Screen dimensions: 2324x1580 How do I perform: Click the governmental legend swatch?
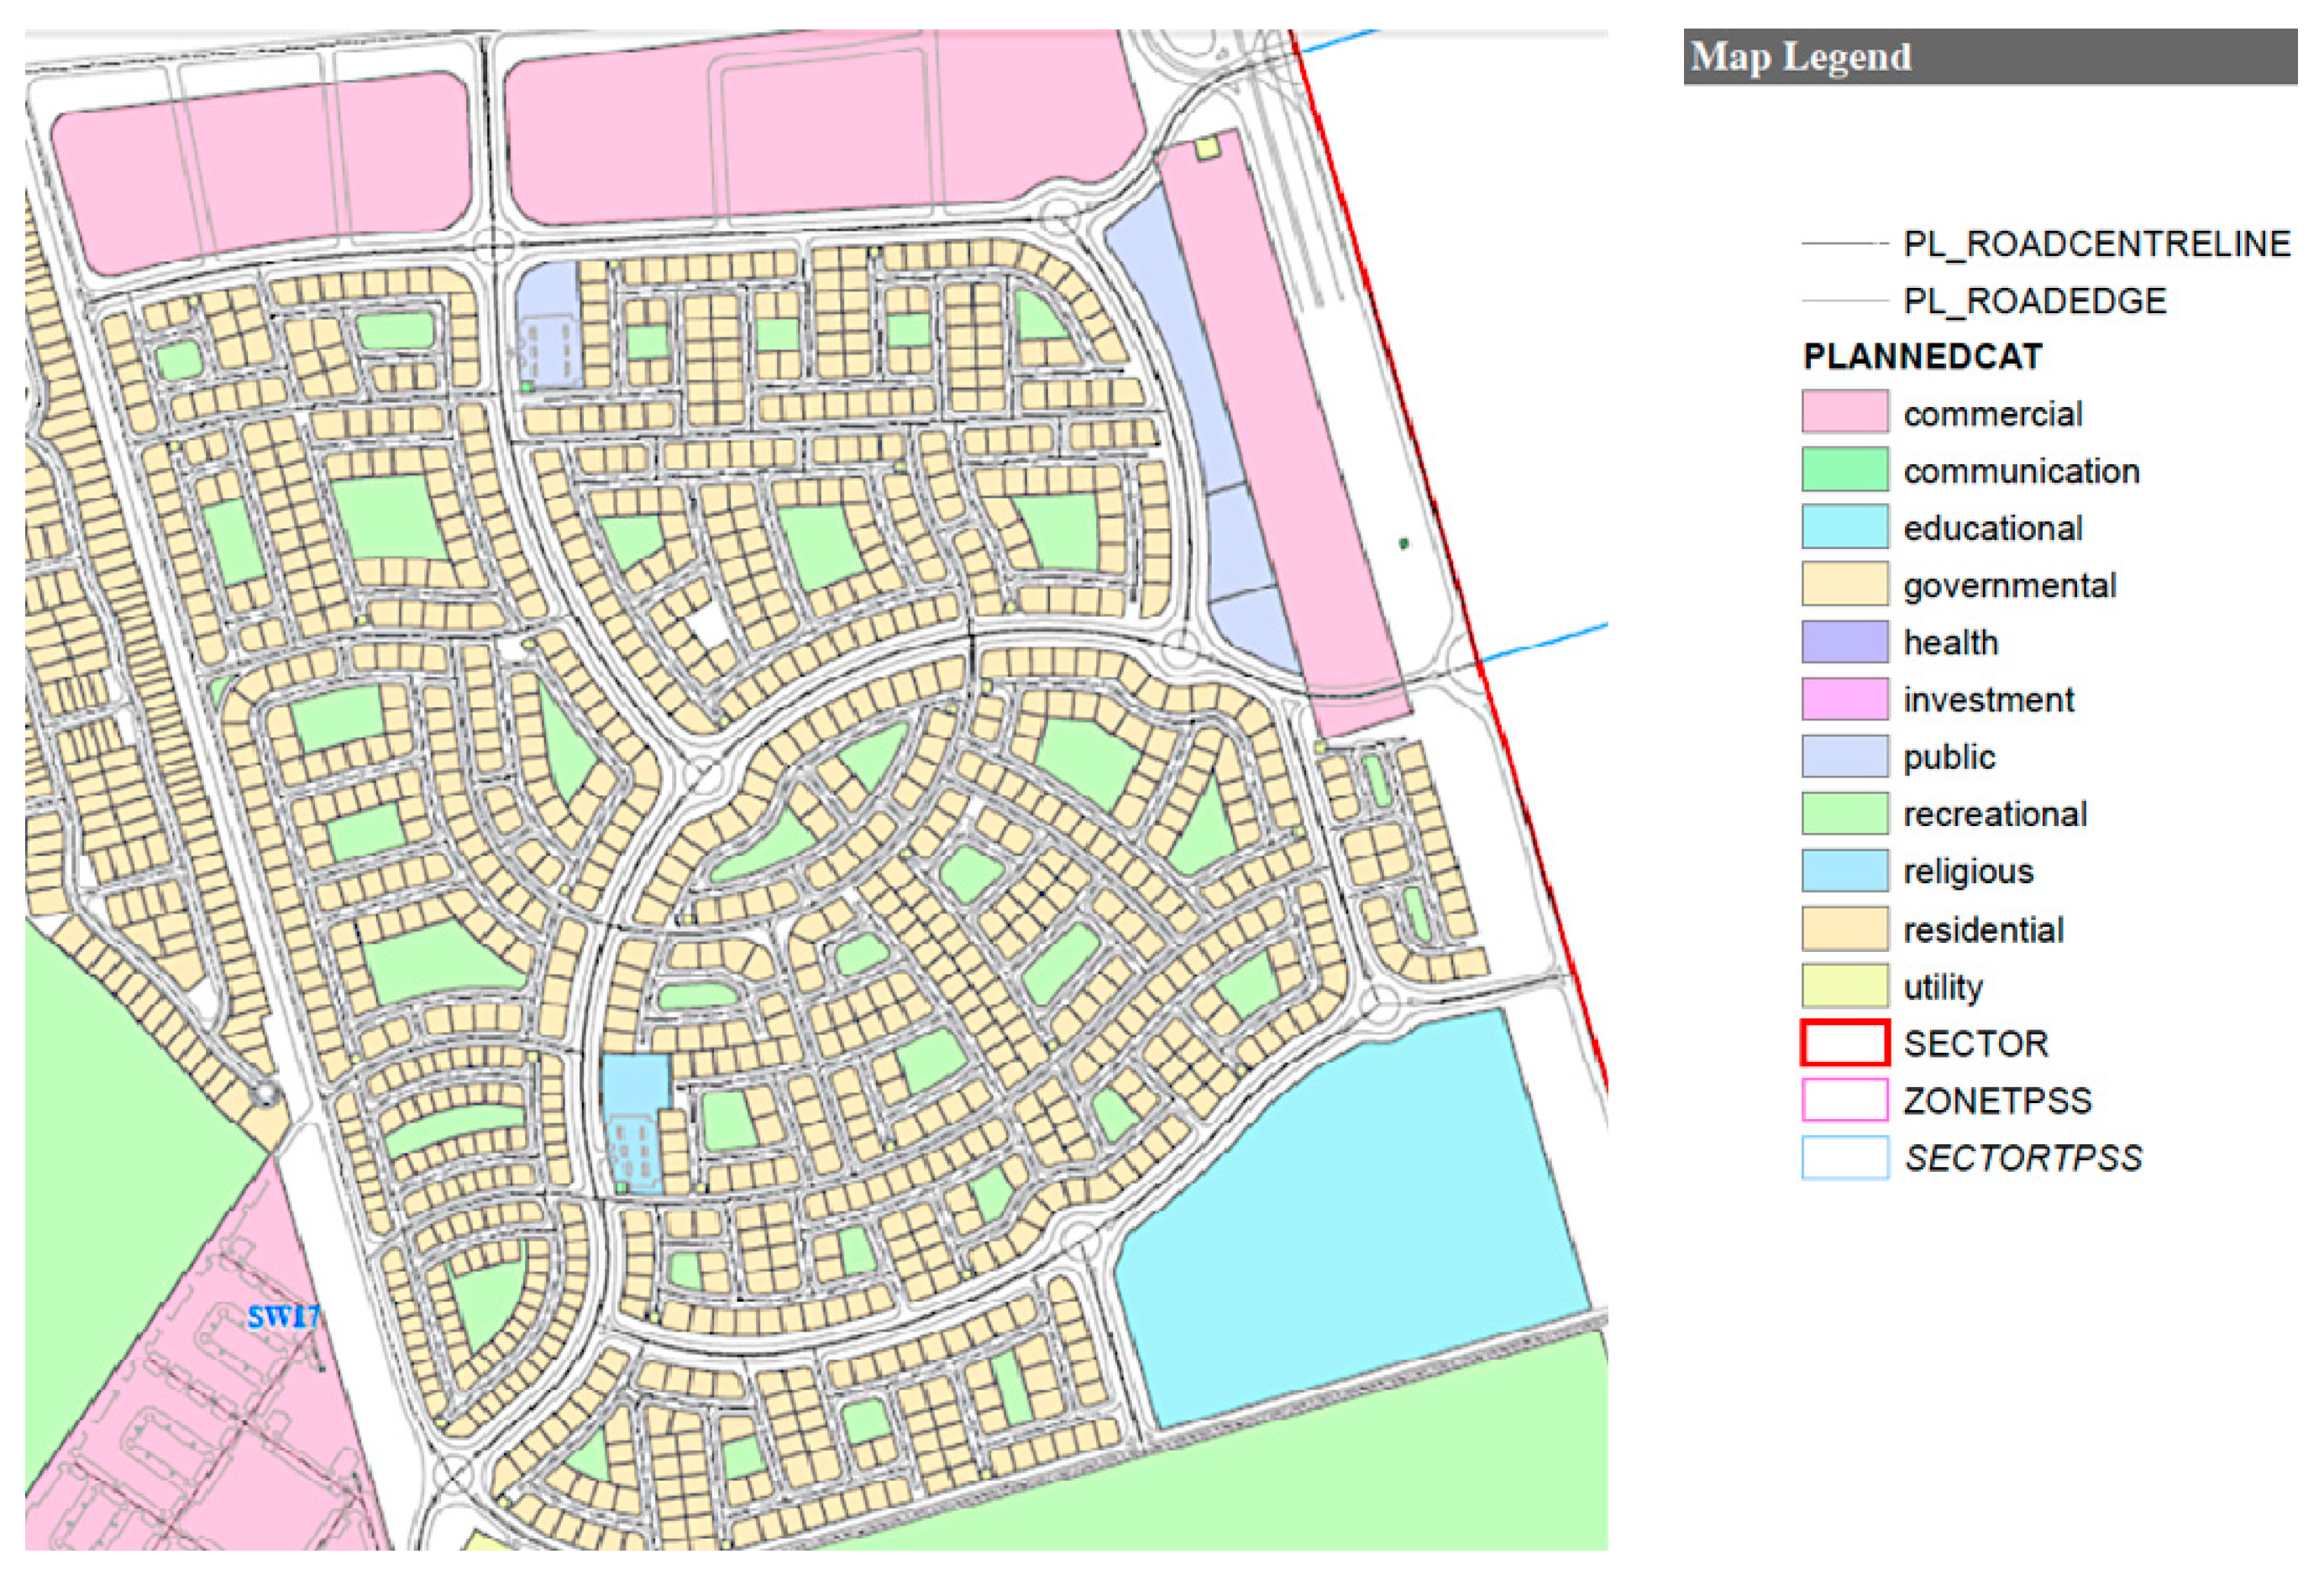[x=1844, y=583]
